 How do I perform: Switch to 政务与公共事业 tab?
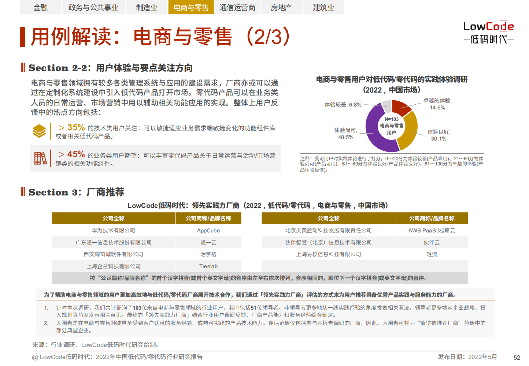pos(93,7)
